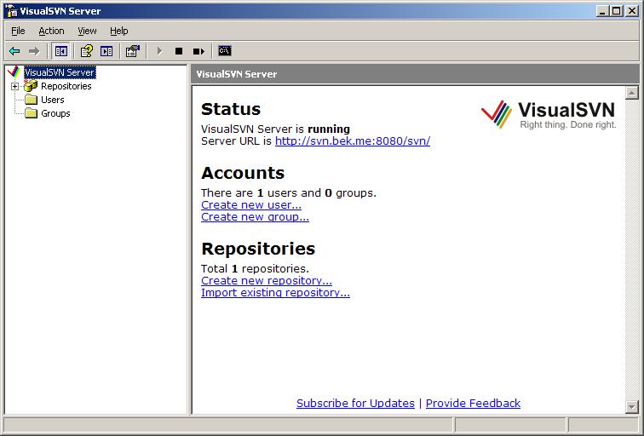Click the 'There are 1 users and 0 groups.' text
The width and height of the screenshot is (644, 436).
coord(288,193)
